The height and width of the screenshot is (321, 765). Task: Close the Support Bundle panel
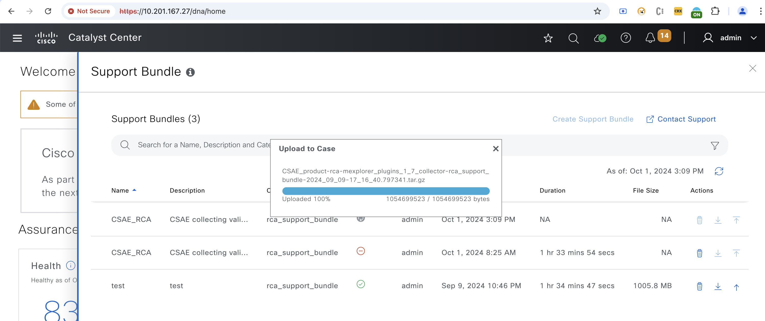coord(752,69)
